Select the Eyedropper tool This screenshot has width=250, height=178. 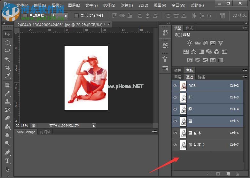(x=7, y=76)
